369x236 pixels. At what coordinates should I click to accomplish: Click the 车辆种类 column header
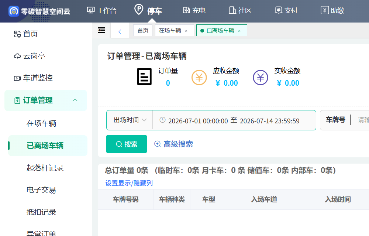point(172,199)
